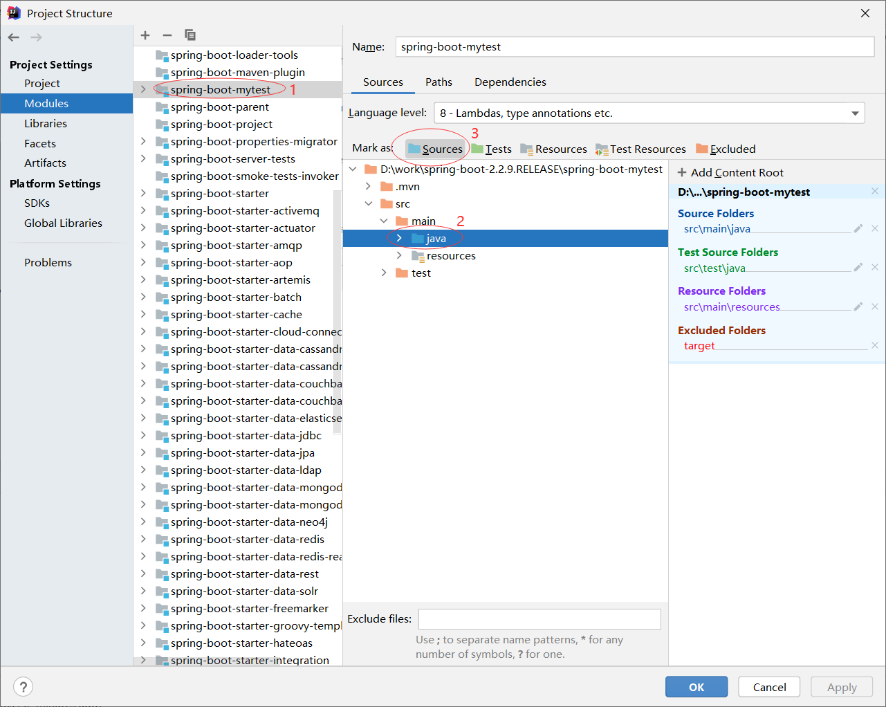Unmark src\main\java source folder with X
The image size is (886, 707).
[875, 228]
